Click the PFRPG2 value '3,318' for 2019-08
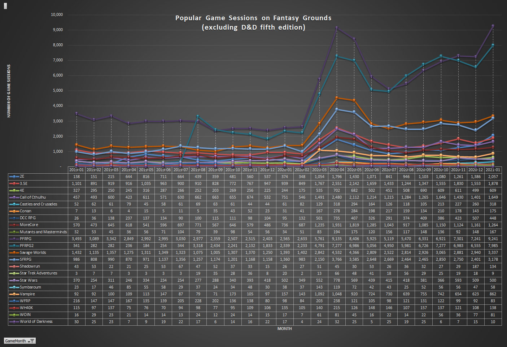 click(198, 246)
